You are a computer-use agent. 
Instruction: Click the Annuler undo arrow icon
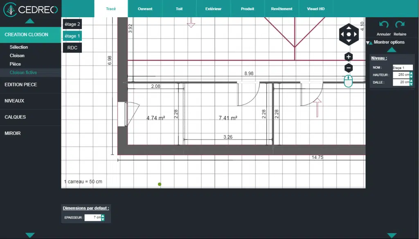click(x=383, y=25)
